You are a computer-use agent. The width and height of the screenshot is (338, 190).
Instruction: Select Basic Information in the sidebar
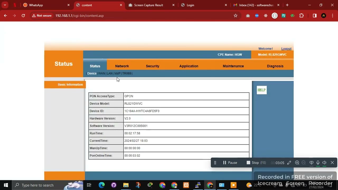click(70, 84)
